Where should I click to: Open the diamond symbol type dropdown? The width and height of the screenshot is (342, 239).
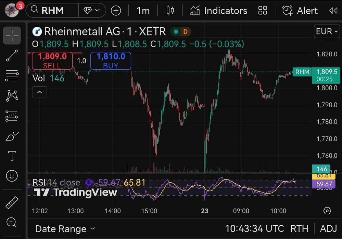coord(92,10)
